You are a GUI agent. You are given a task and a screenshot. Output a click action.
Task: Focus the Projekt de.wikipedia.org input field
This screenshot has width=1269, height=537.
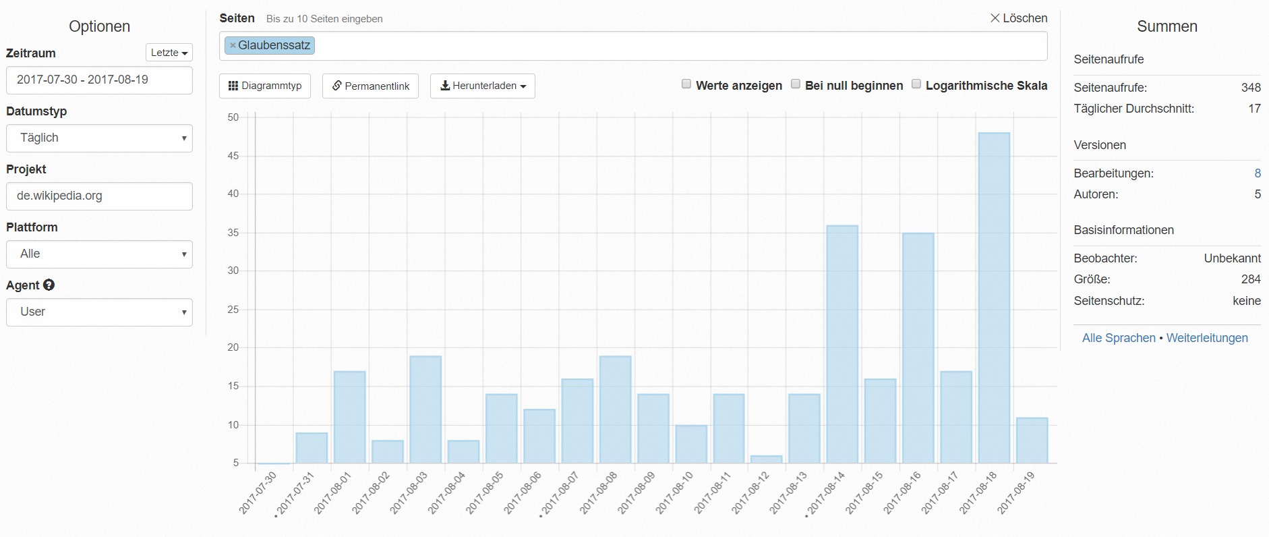click(99, 196)
